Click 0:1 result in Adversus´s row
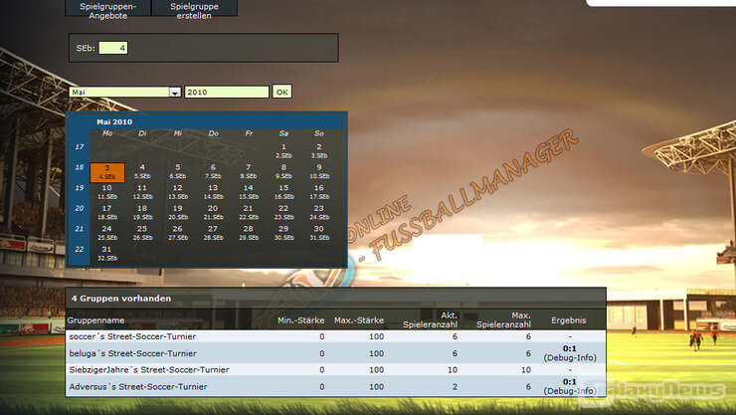 (569, 382)
